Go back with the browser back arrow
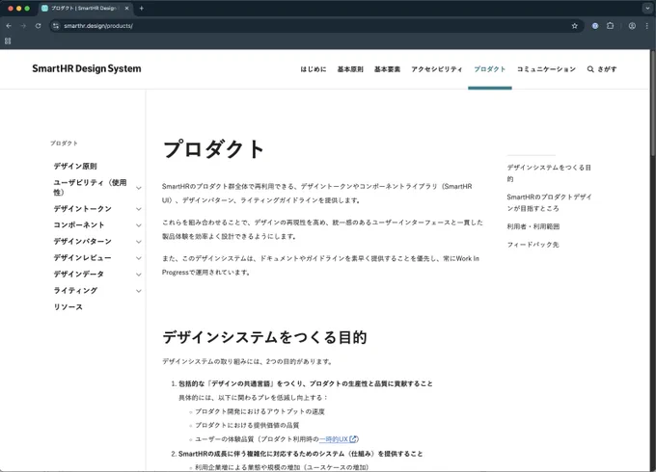 (x=9, y=26)
